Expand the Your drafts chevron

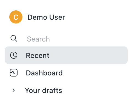pos(14,90)
